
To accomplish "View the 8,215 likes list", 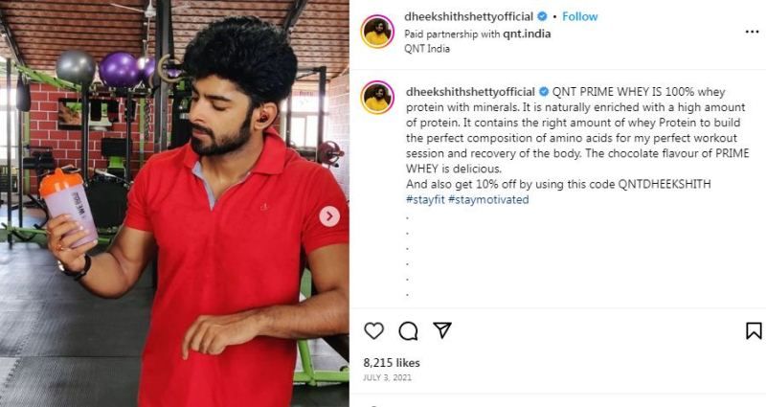I will [392, 363].
